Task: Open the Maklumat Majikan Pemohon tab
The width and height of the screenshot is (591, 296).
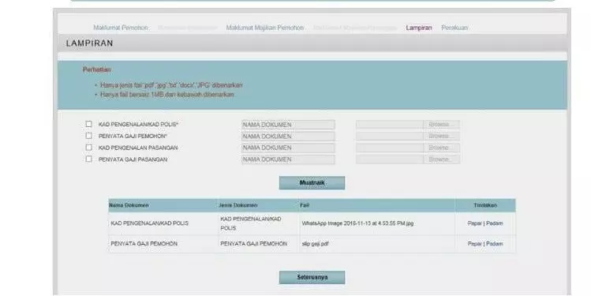Action: click(x=265, y=28)
